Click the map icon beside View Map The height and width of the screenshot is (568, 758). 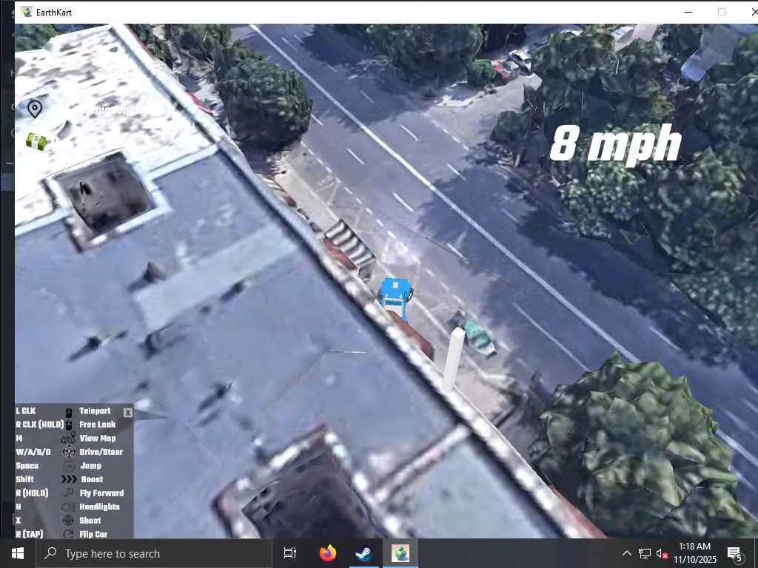(69, 438)
